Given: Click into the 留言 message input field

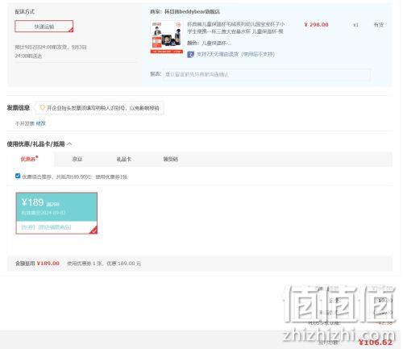Looking at the screenshot, I should coord(266,74).
